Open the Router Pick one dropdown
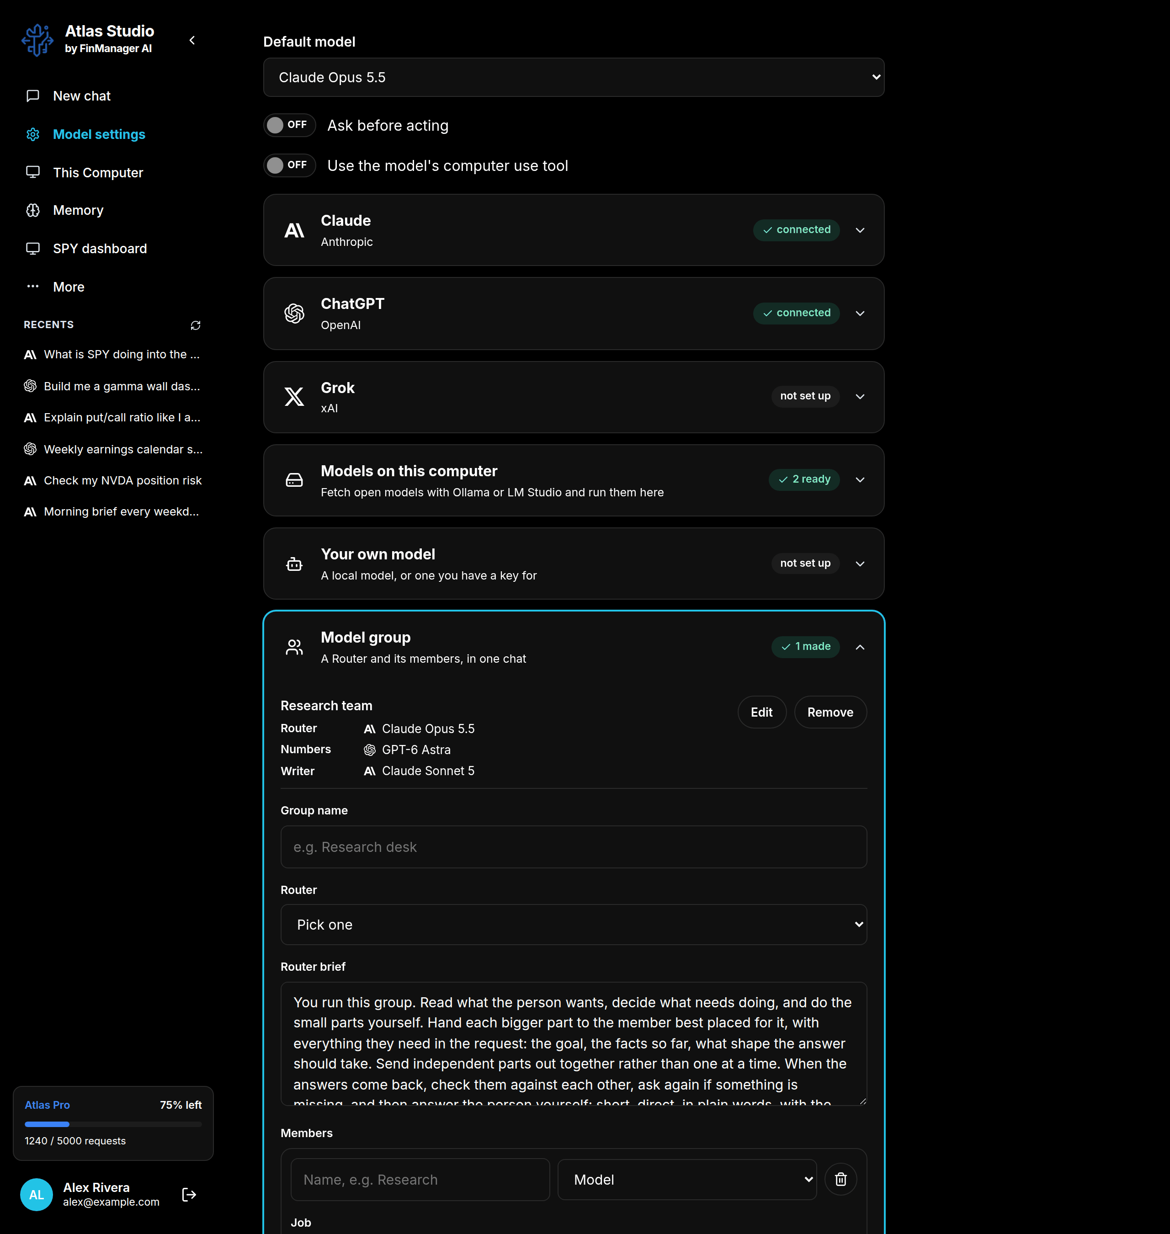 [574, 924]
